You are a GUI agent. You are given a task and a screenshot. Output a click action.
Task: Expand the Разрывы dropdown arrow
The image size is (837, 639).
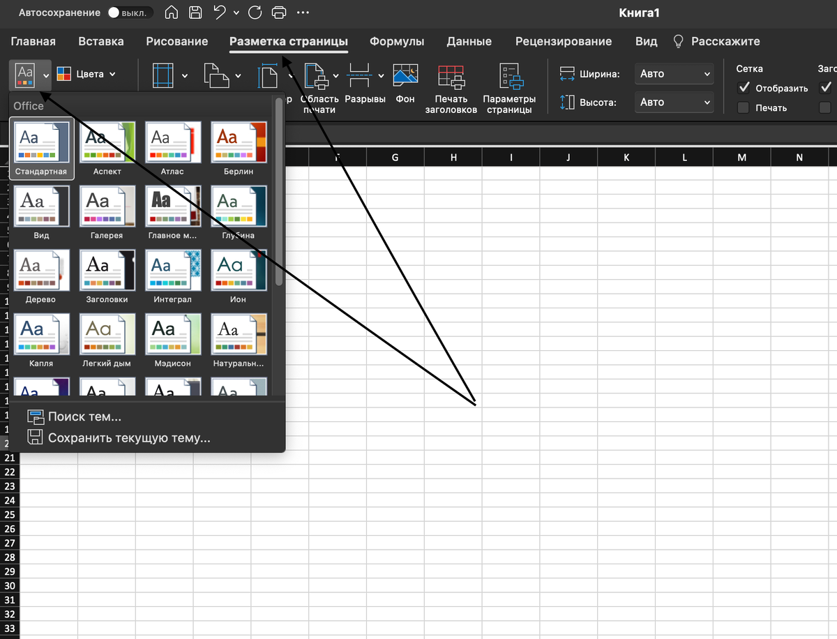click(x=379, y=75)
